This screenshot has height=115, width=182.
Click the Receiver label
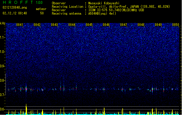point(59,10)
